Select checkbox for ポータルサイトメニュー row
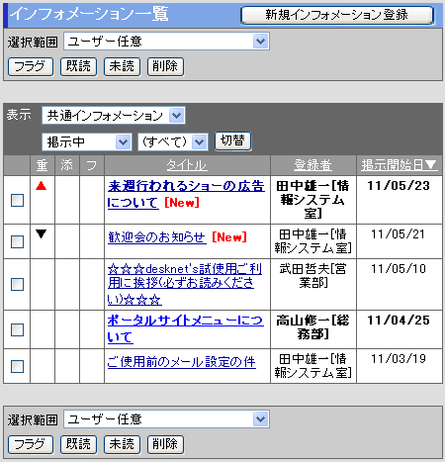This screenshot has width=445, height=462. coord(17,329)
